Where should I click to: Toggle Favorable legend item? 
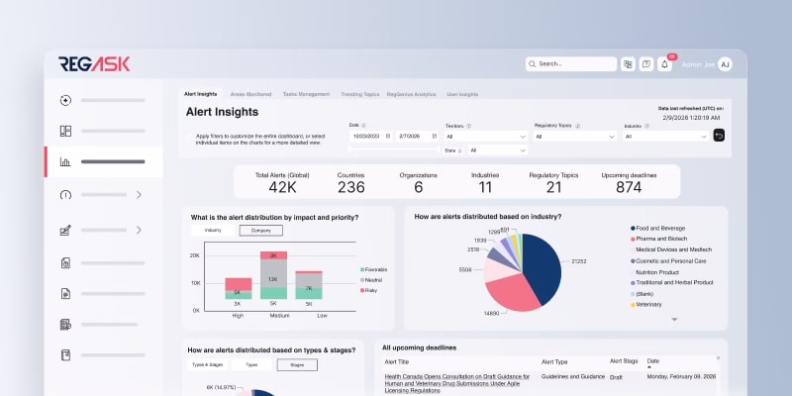coord(374,269)
